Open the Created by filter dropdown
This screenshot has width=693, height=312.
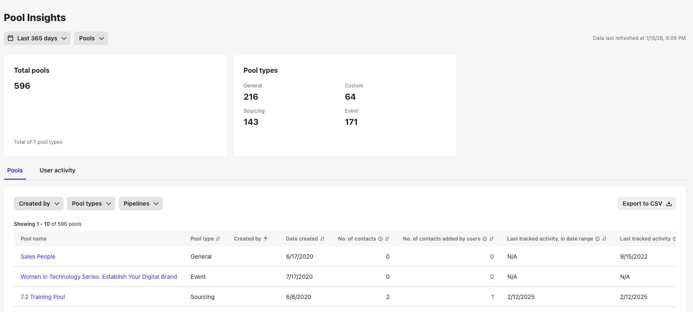39,204
